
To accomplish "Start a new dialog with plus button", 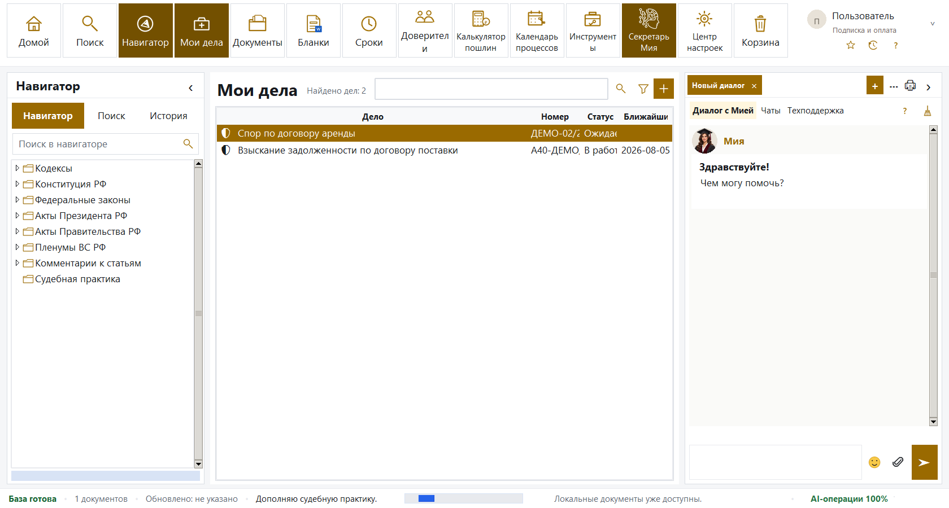I will click(x=875, y=86).
